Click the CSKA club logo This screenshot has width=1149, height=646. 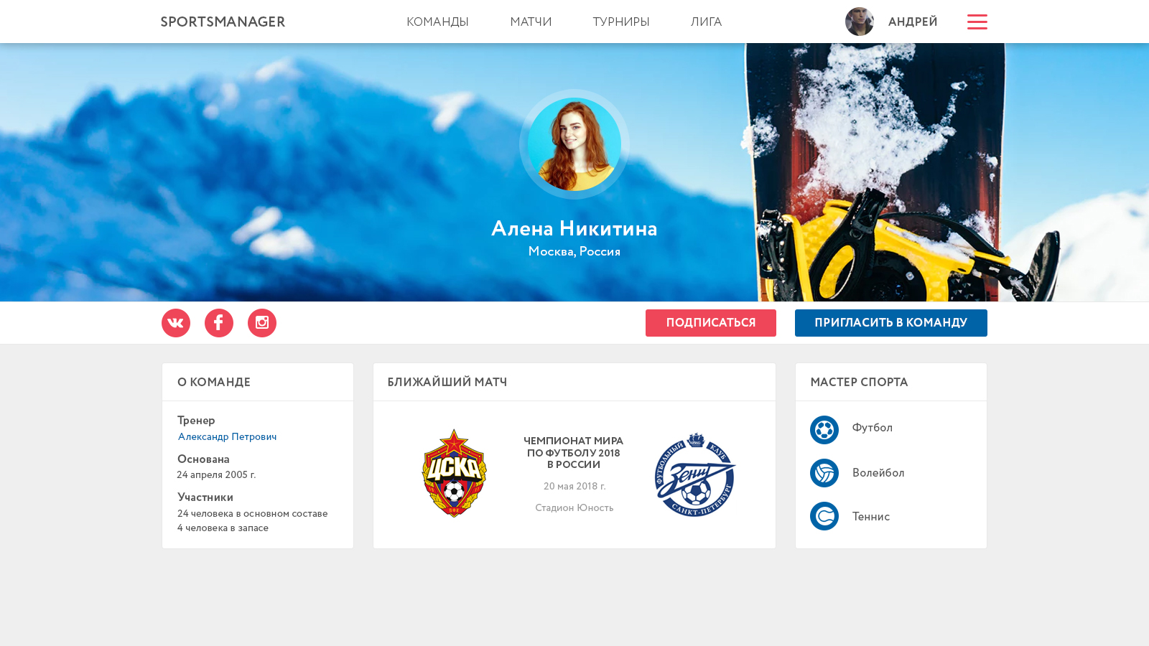tap(454, 474)
